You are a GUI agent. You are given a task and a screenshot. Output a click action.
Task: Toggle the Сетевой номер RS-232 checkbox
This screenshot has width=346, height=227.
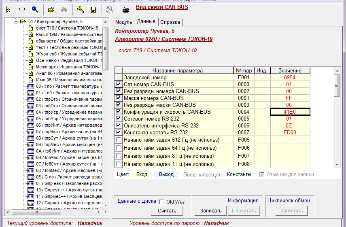coord(119,119)
